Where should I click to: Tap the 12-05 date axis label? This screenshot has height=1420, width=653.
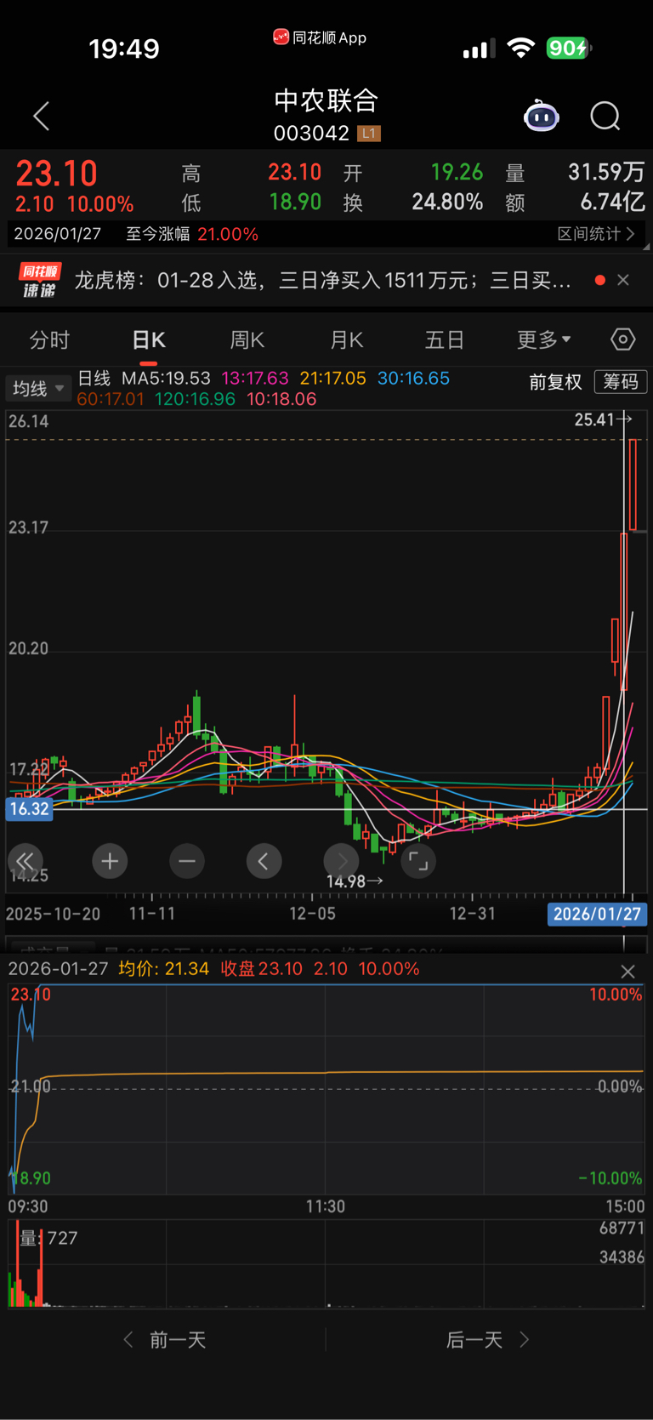312,914
